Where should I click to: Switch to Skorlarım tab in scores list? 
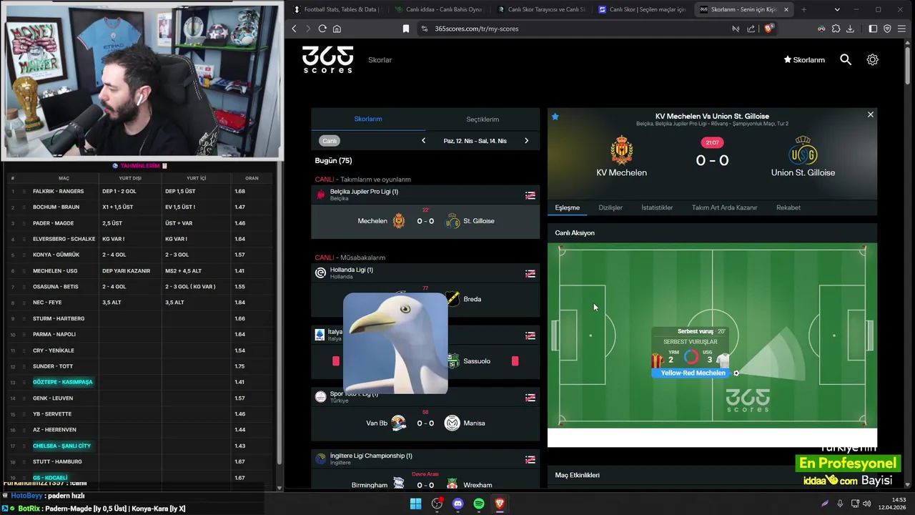coord(368,119)
